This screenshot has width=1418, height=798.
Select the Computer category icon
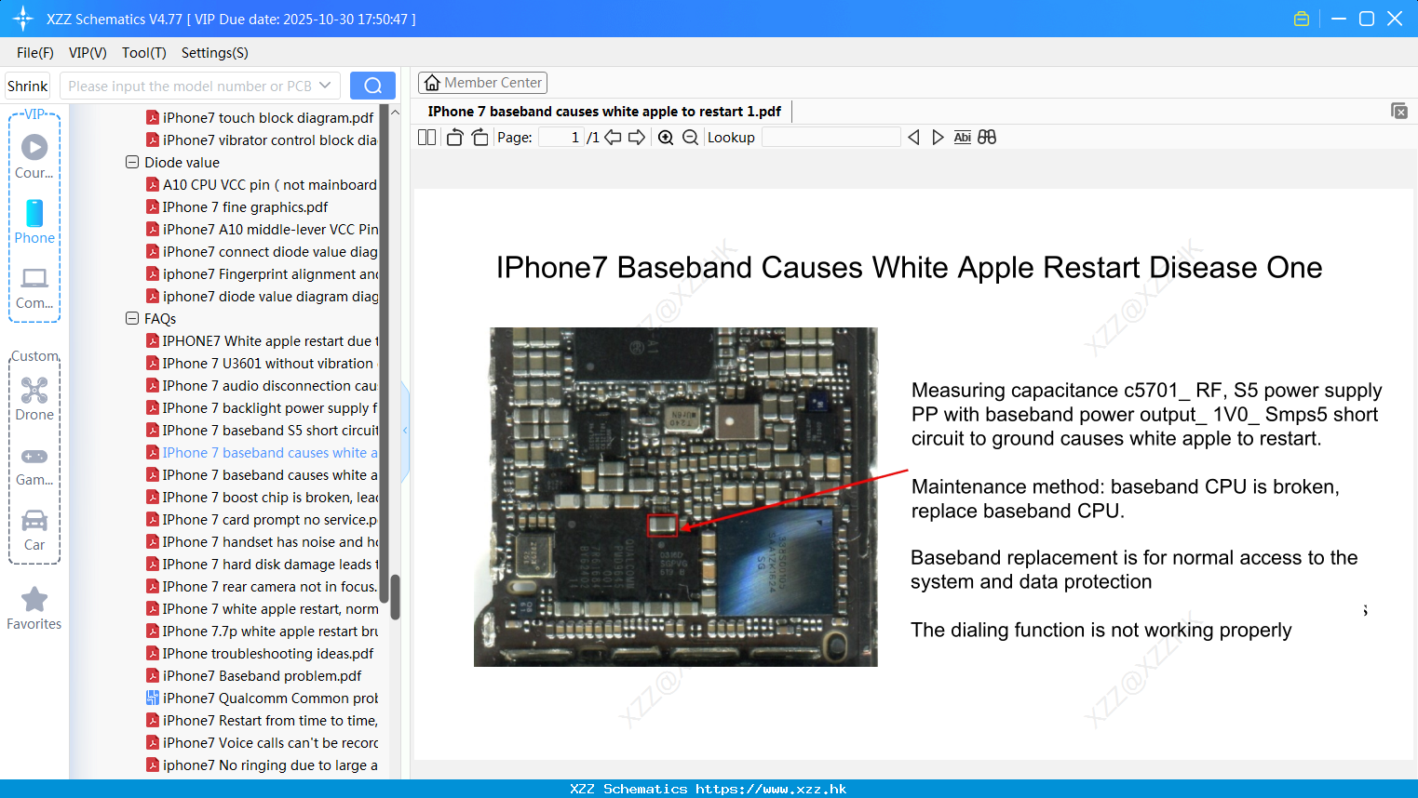click(x=34, y=287)
